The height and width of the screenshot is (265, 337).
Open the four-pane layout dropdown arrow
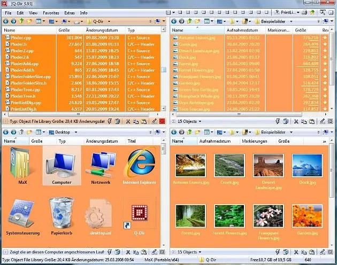click(x=173, y=13)
